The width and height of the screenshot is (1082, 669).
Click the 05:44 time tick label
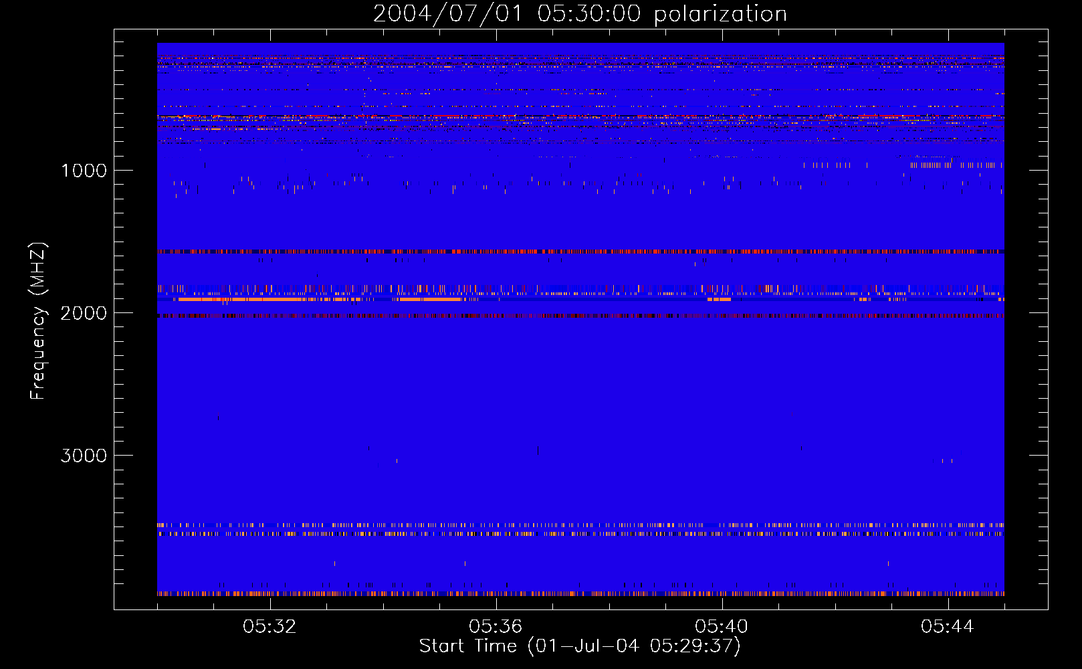(948, 627)
